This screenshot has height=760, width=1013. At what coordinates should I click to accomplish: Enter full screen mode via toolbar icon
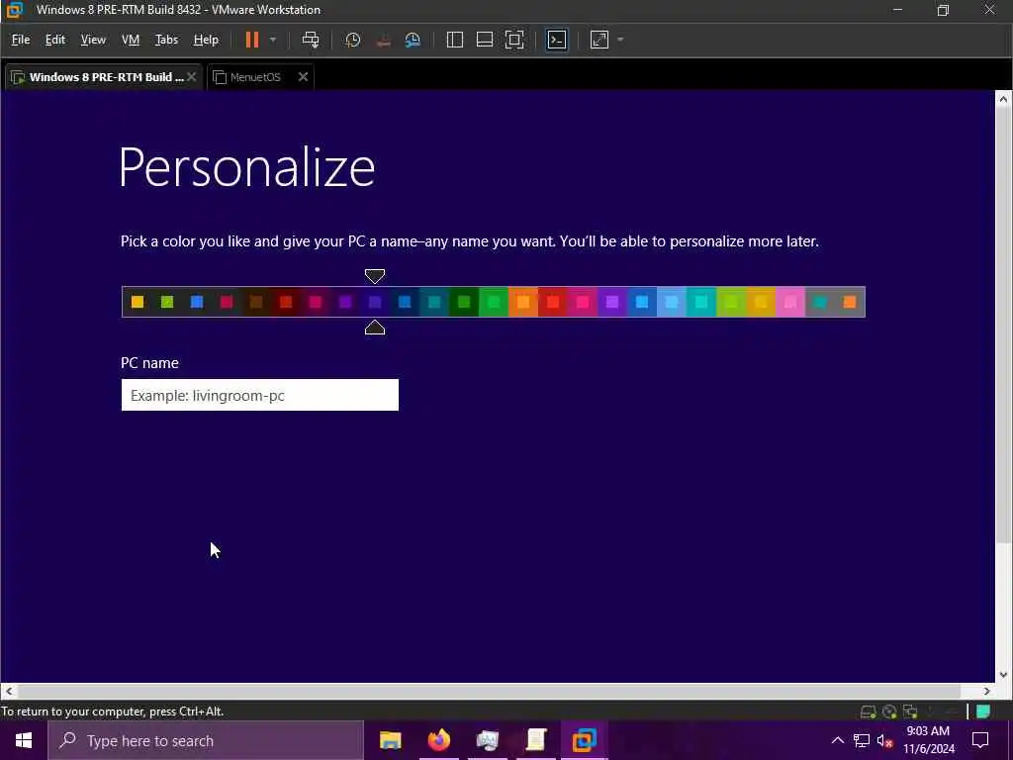click(x=514, y=40)
